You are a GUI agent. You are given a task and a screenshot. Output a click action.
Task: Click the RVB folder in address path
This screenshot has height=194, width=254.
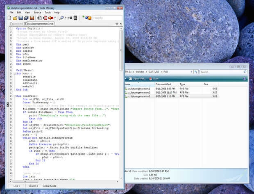click(x=166, y=72)
